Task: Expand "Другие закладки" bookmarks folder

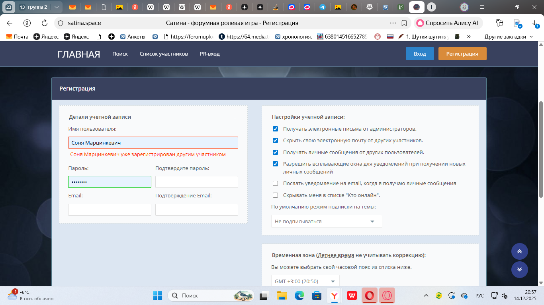Action: pos(508,37)
